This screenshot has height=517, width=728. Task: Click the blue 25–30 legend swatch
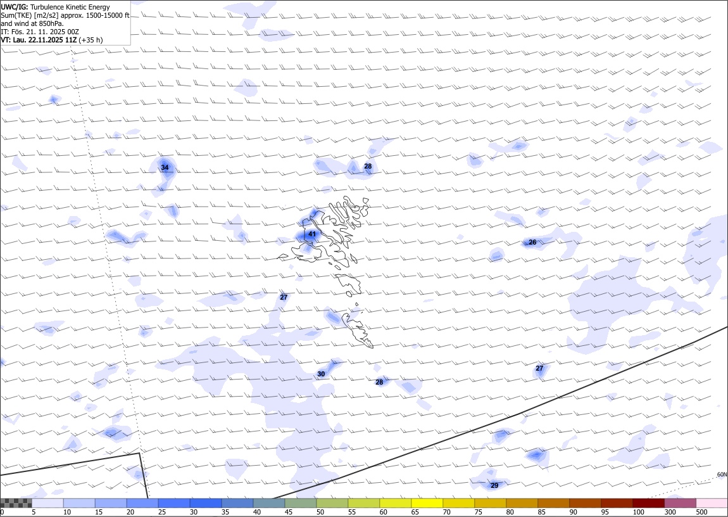(173, 503)
